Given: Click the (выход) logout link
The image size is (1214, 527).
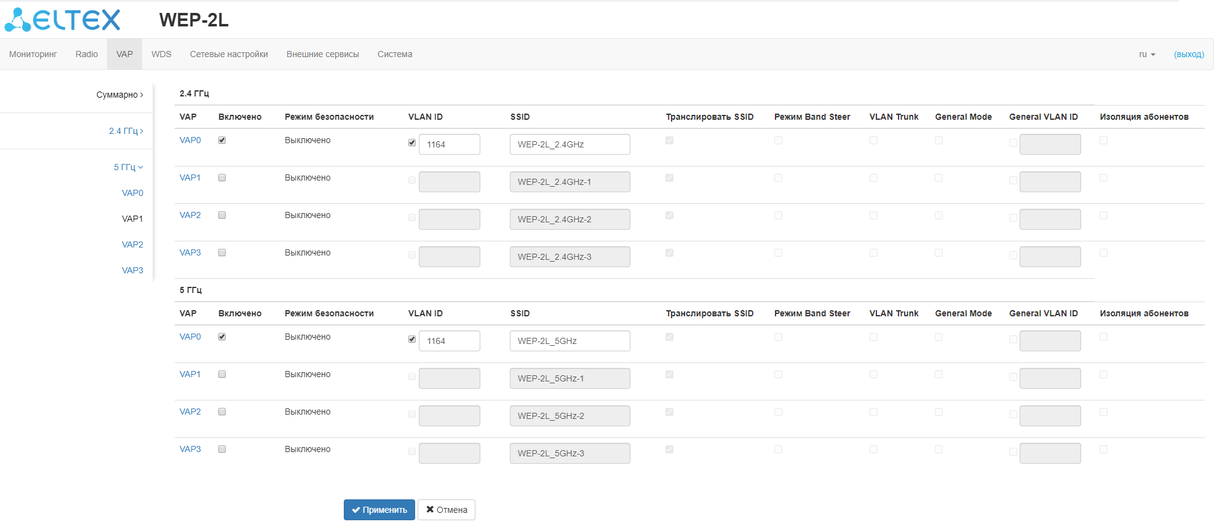Looking at the screenshot, I should 1189,54.
